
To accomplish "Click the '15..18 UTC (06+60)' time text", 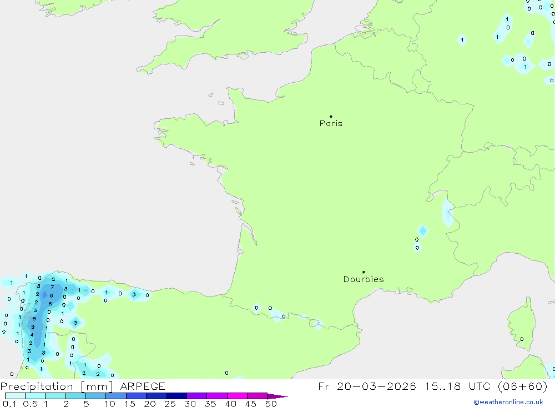I will pyautogui.click(x=486, y=386).
